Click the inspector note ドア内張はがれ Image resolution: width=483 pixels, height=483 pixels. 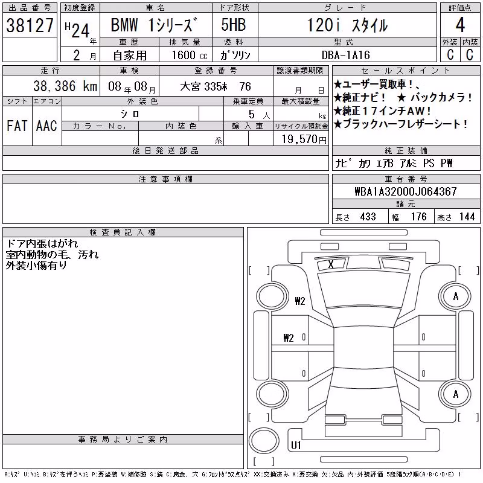[x=42, y=244]
